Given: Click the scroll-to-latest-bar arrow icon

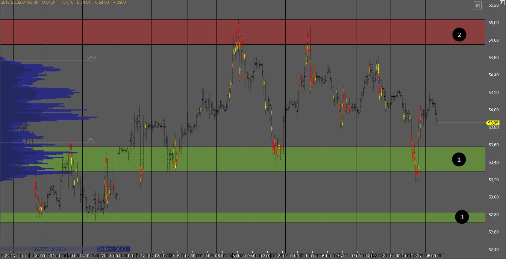Looking at the screenshot, I should 477,5.
